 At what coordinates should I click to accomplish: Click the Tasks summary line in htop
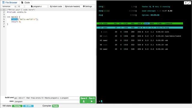[156, 7]
